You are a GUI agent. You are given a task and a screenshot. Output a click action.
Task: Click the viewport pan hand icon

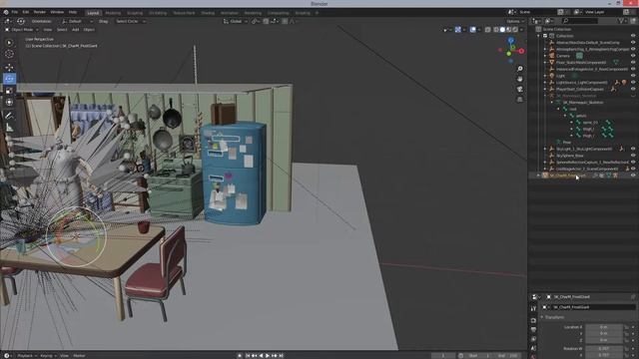[x=520, y=79]
